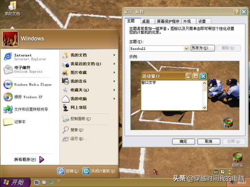Image resolution: width=250 pixels, height=187 pixels.
Task: Click the preview window scroll up arrow
Action: pyautogui.click(x=204, y=83)
